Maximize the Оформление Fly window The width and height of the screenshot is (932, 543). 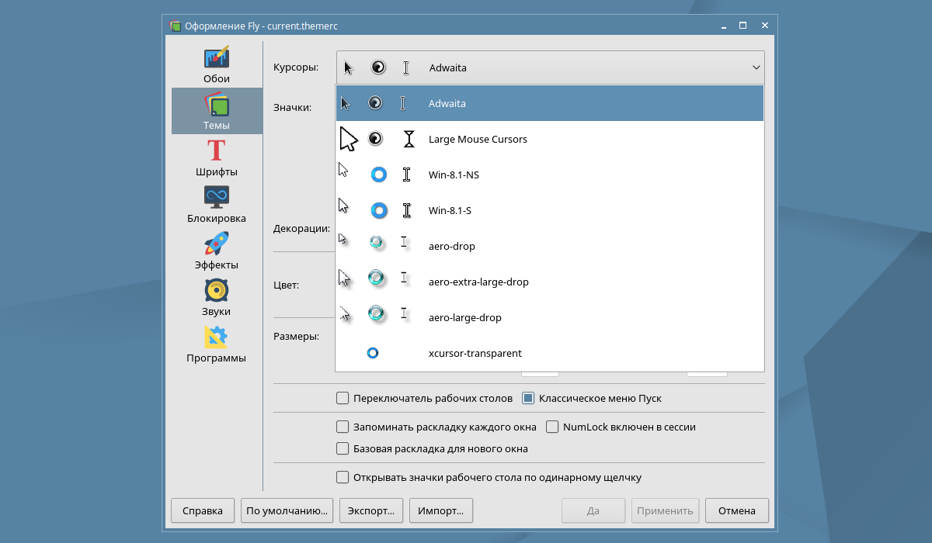pos(742,26)
